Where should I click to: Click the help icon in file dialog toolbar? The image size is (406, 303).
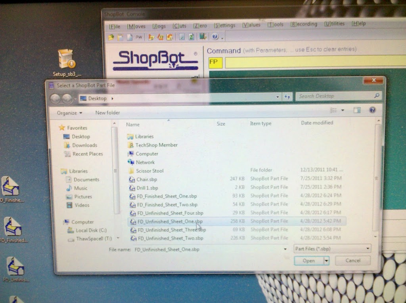tap(372, 110)
